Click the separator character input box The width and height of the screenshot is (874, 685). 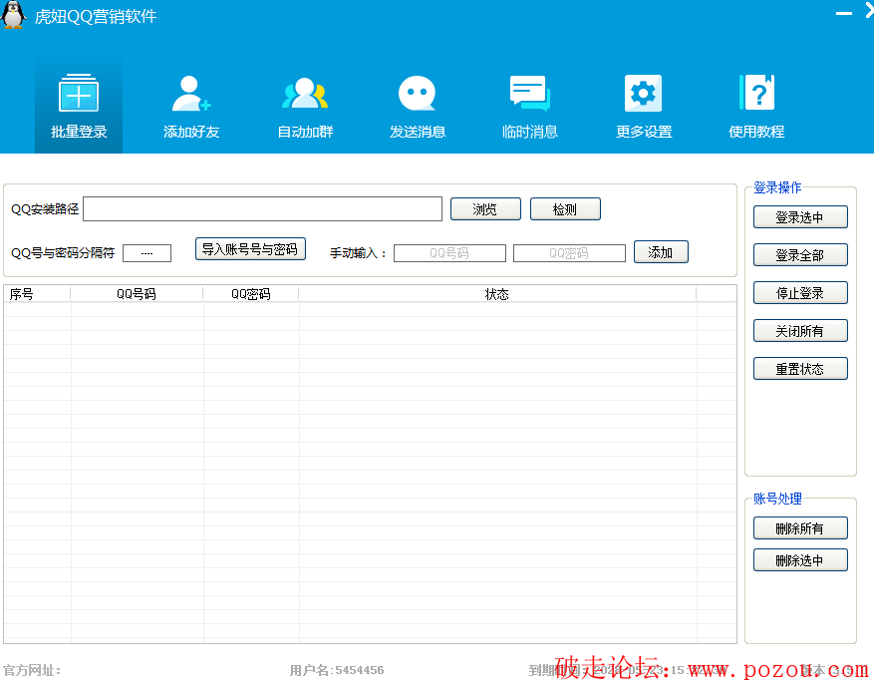146,252
